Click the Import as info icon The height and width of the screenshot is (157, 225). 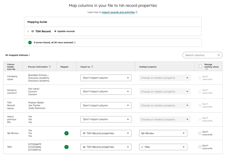[92, 67]
